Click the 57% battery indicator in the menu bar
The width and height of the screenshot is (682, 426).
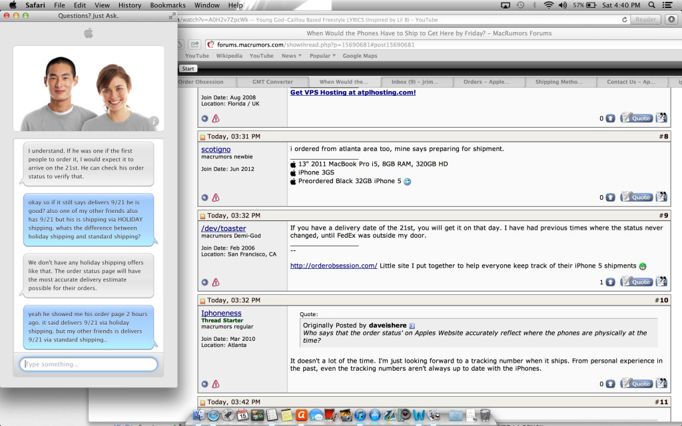pos(584,5)
